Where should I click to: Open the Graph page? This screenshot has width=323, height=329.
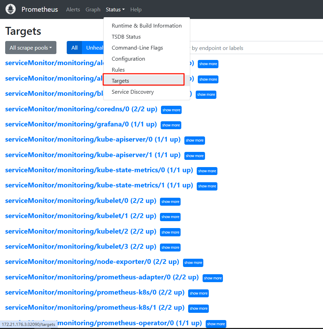pyautogui.click(x=93, y=10)
